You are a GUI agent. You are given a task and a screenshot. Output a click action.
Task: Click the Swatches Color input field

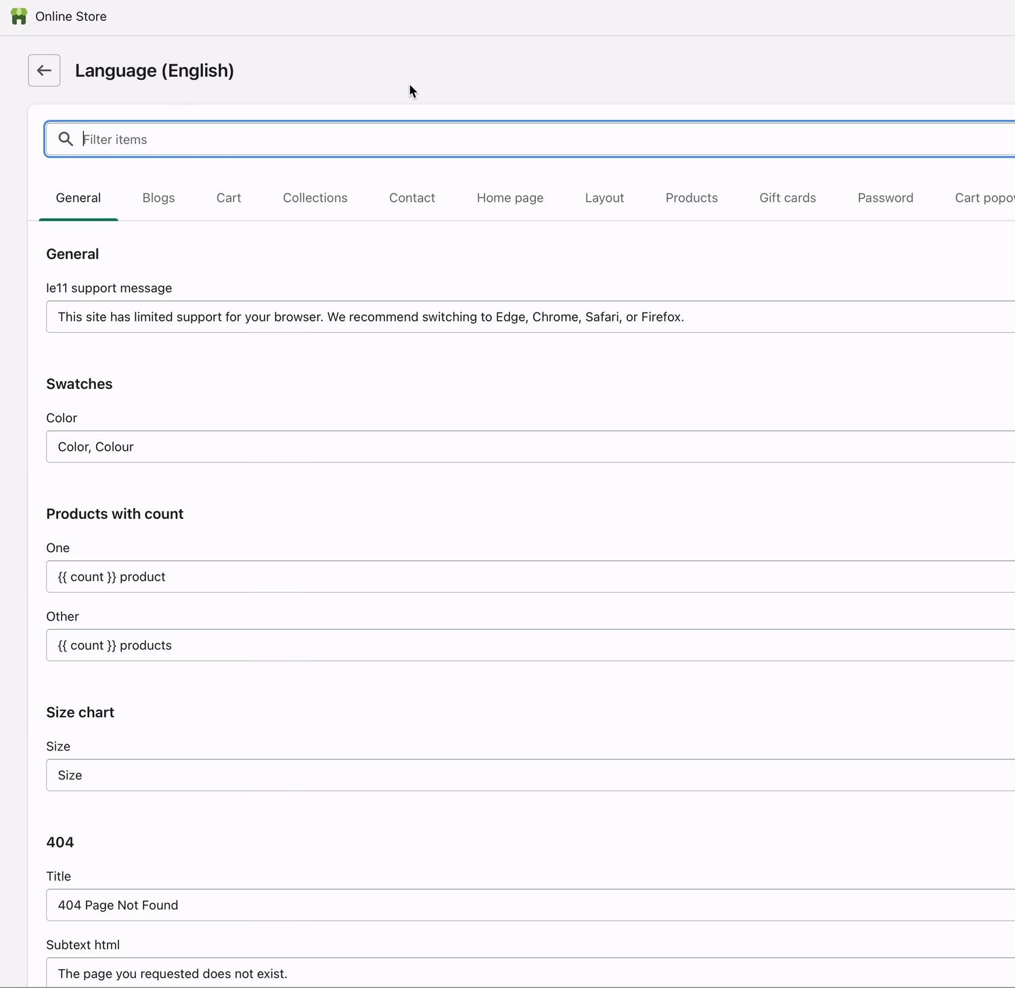tap(528, 447)
